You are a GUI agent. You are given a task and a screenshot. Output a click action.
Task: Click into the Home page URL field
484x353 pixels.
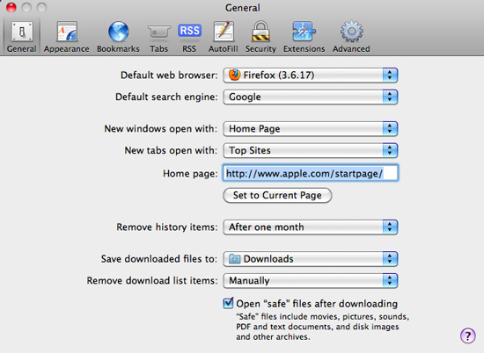pos(311,173)
